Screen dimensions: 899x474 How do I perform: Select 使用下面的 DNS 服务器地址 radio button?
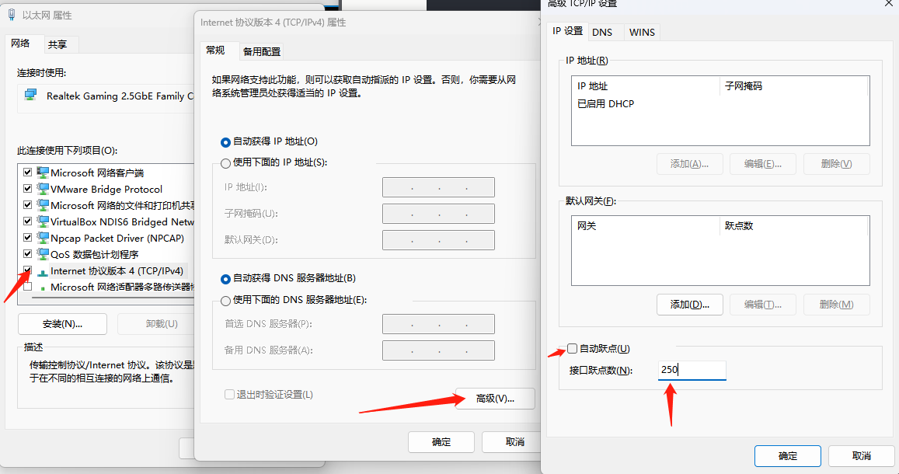[226, 301]
